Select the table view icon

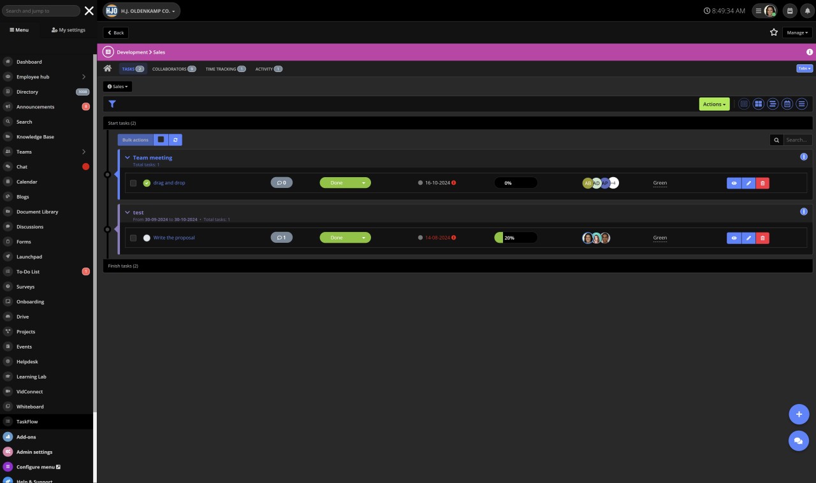pos(744,104)
